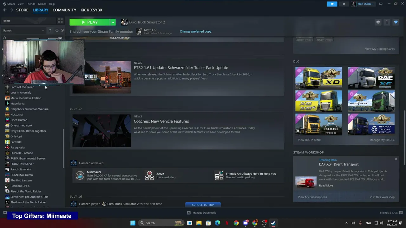
Task: Open the PLAY button dropdown arrow
Action: coord(113,22)
